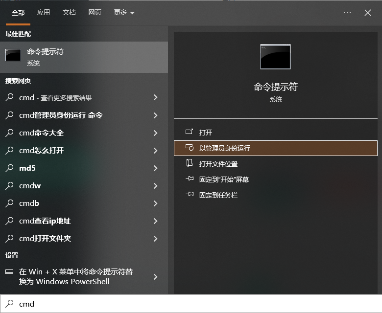Click the search icon beside 'cmdw'
Viewport: 382px width, 313px height.
9,185
